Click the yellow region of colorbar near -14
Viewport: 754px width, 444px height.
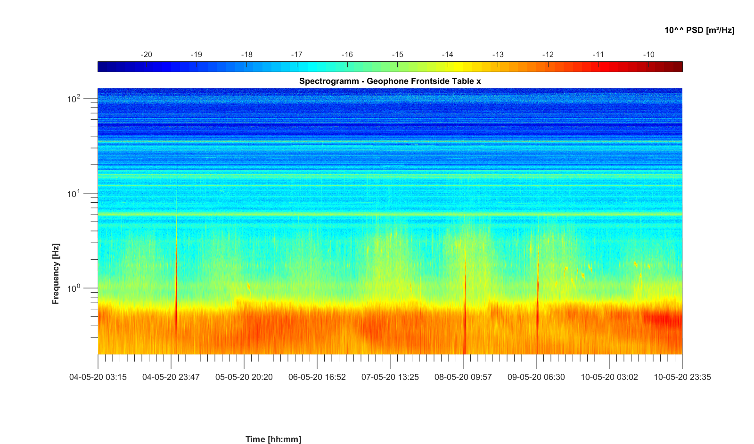448,67
